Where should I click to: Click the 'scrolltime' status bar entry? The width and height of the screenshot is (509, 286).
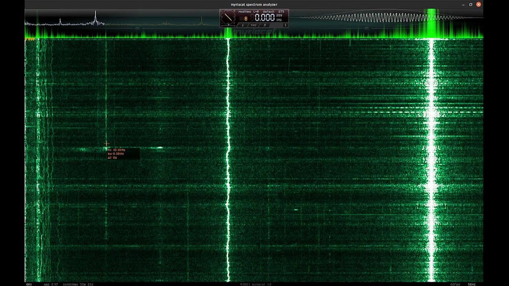click(x=78, y=284)
